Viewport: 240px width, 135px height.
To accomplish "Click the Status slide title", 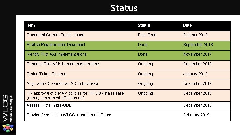I will tap(124, 8).
